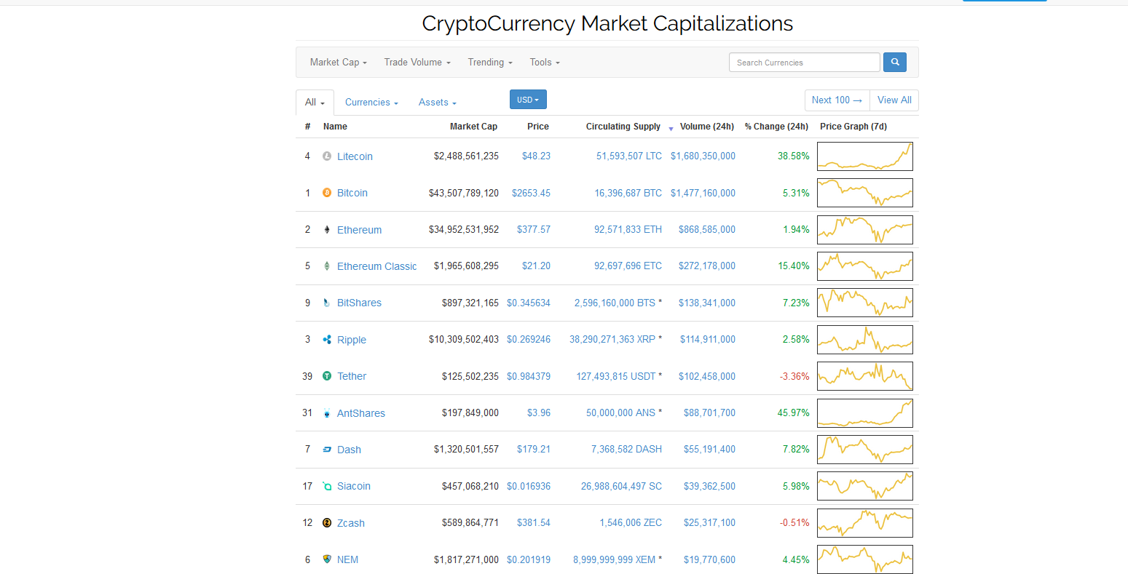Click the blue search magnifier button

point(895,62)
